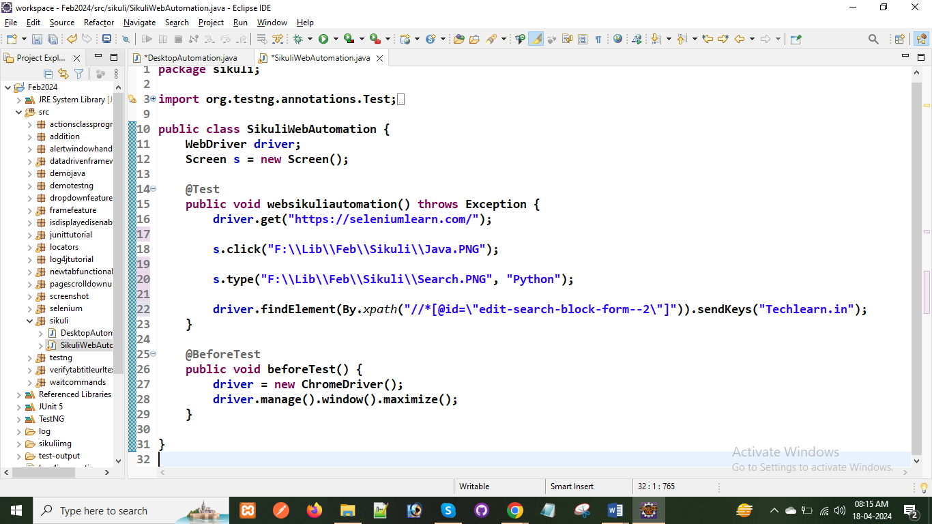
Task: Expand the Referenced Libraries tree node
Action: pos(19,394)
